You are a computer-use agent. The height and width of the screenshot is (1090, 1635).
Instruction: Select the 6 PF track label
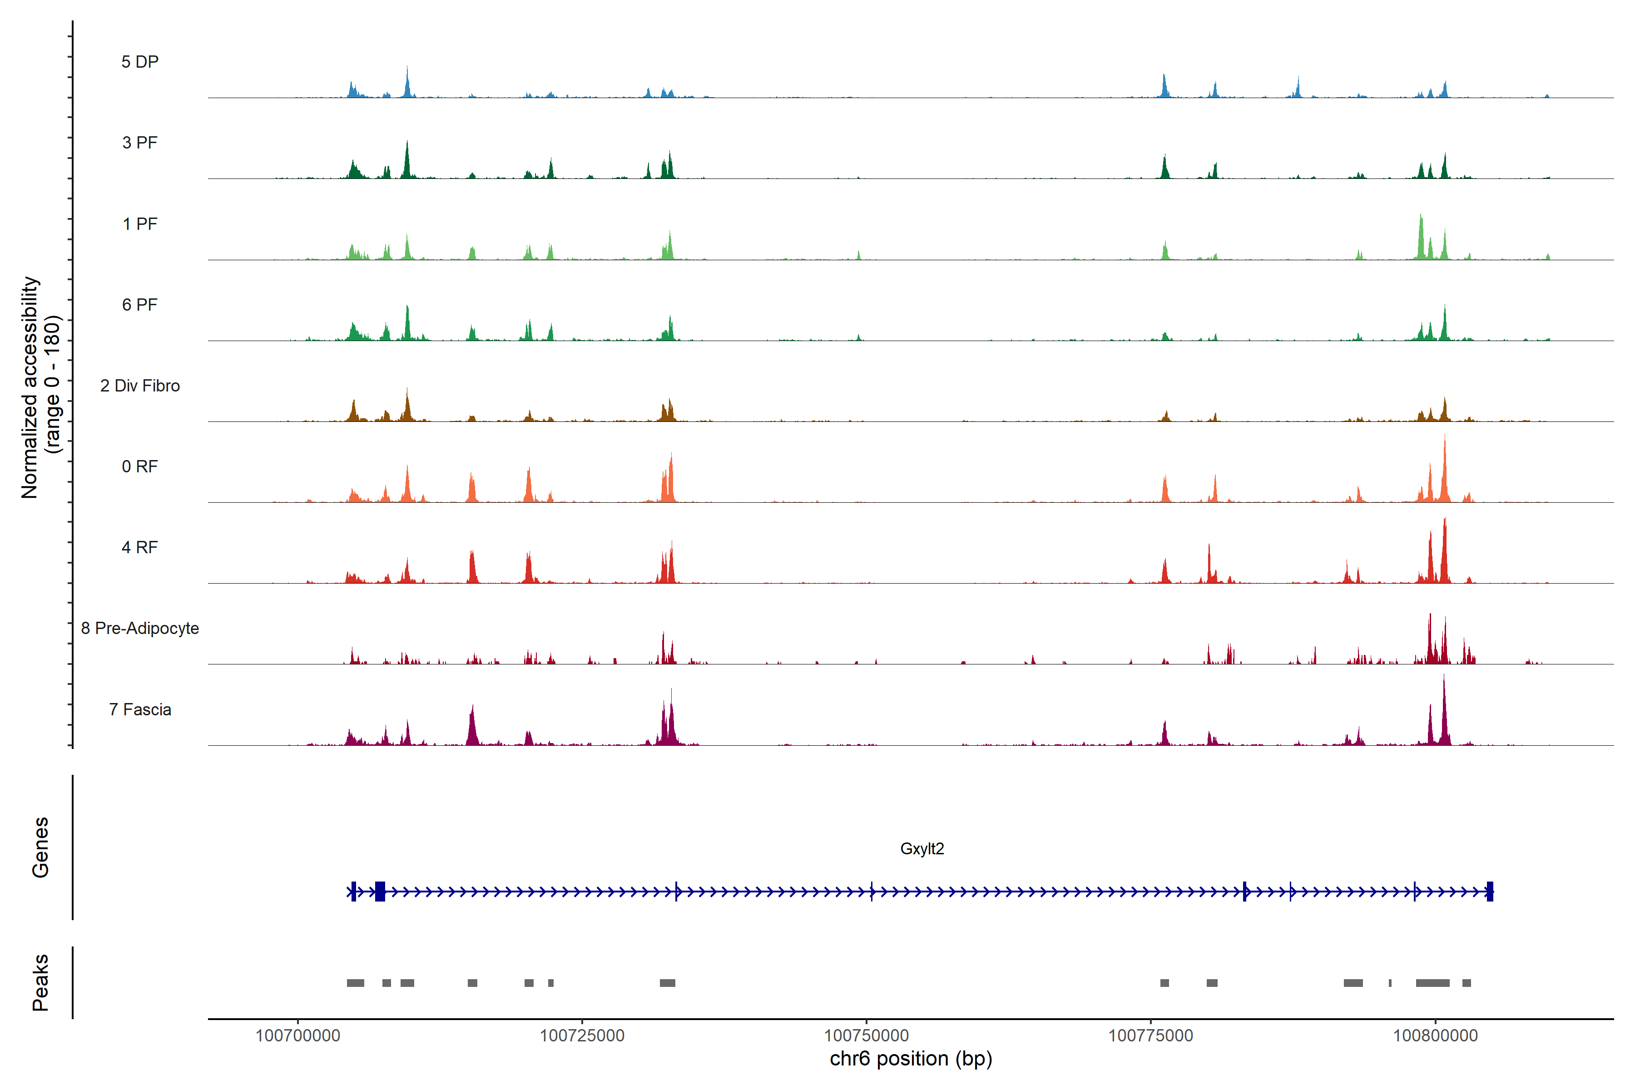(140, 304)
